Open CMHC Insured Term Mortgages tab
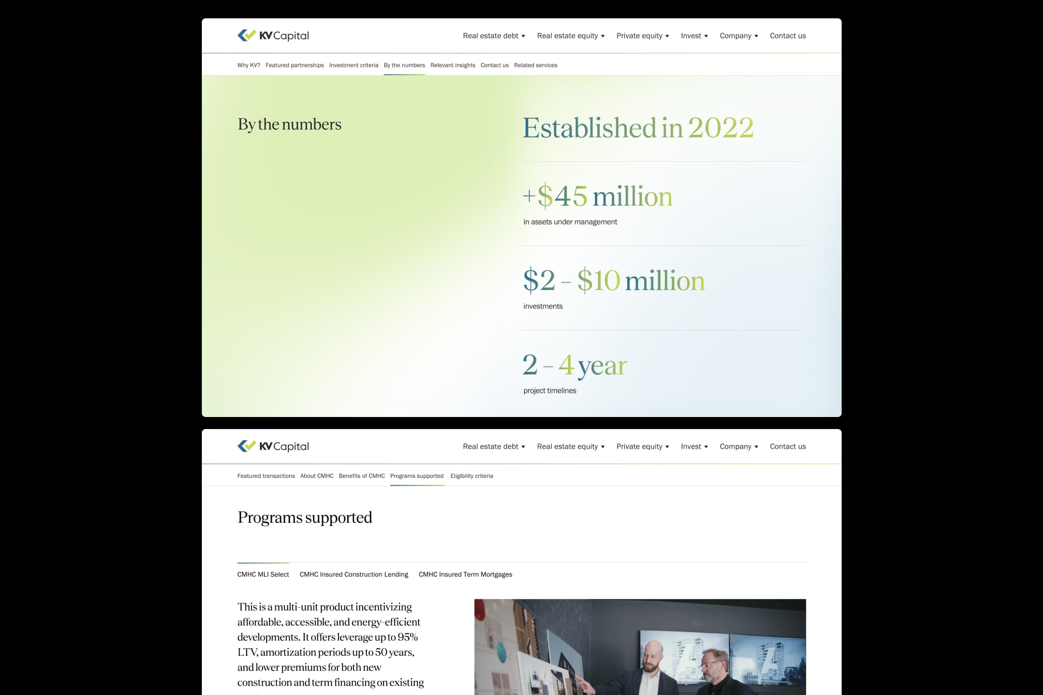This screenshot has width=1043, height=695. pos(465,574)
